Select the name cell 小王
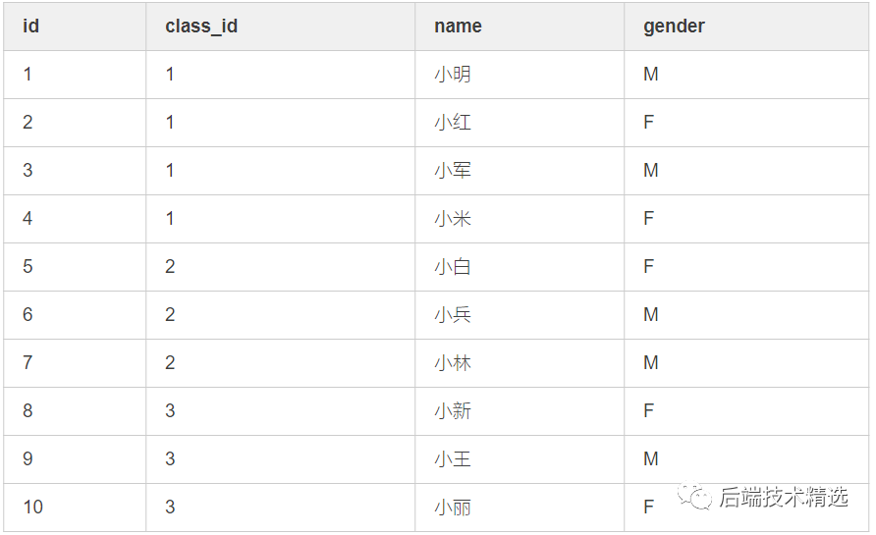This screenshot has height=535, width=876. click(x=453, y=459)
